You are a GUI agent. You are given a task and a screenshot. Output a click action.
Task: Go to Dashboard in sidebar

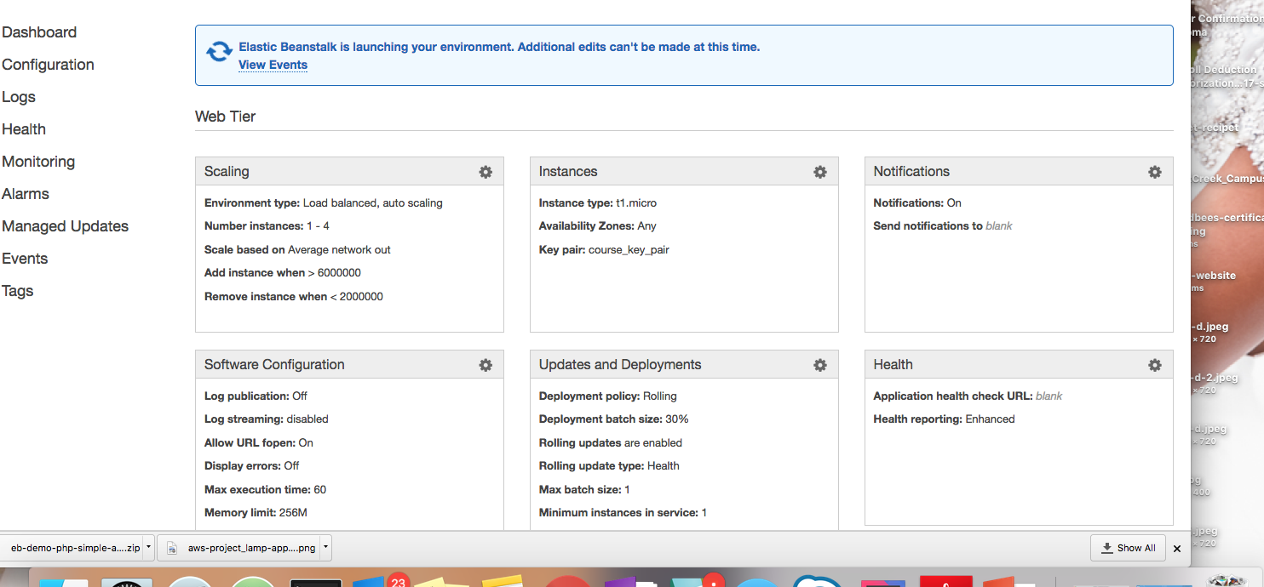(39, 32)
